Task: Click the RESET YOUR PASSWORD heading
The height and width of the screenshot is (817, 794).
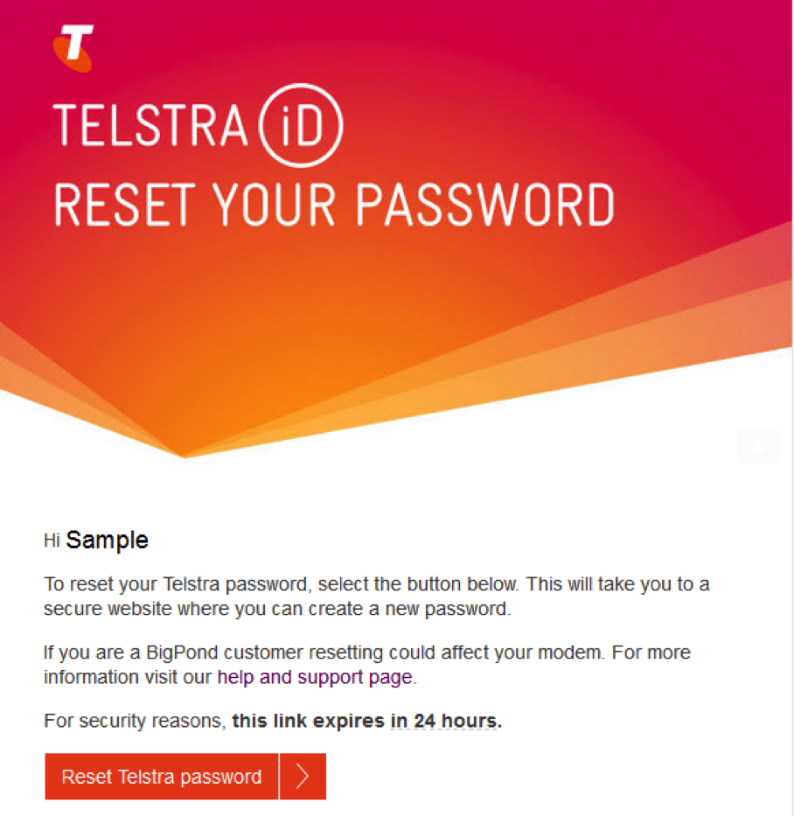Action: click(x=334, y=205)
